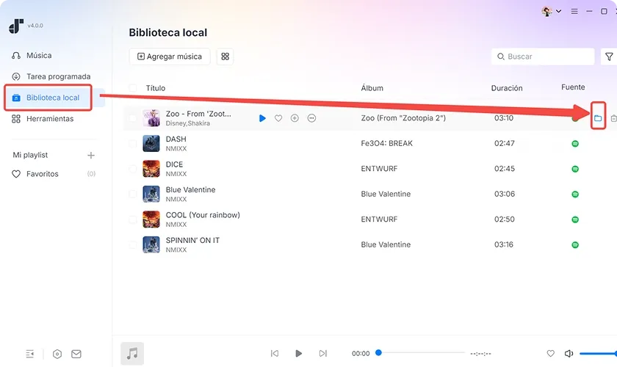
Task: Click duration '03:16' cell
Action: coord(504,244)
